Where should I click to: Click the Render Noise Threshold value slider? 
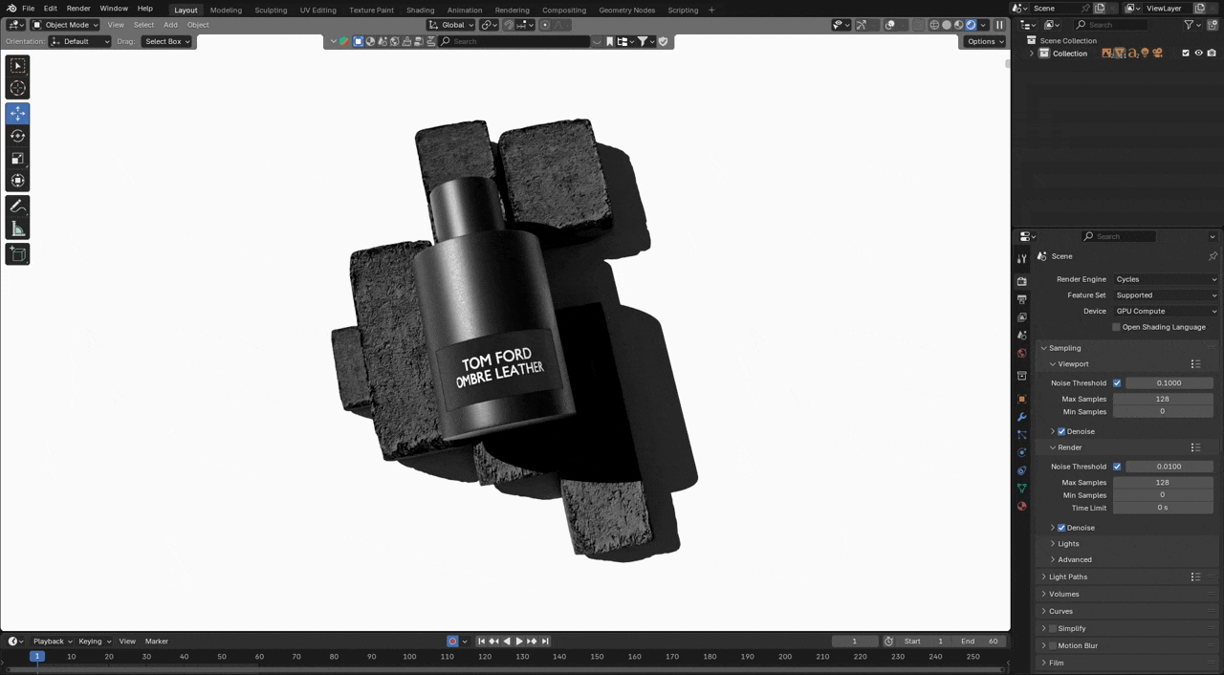click(1169, 467)
